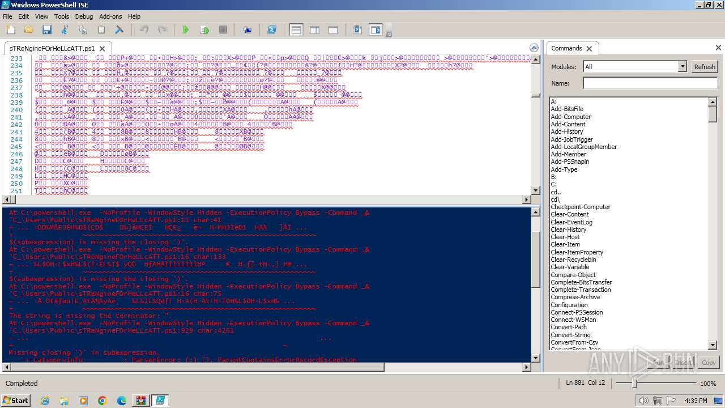This screenshot has height=408, width=725.
Task: Focus the command Name input field
Action: (650, 83)
